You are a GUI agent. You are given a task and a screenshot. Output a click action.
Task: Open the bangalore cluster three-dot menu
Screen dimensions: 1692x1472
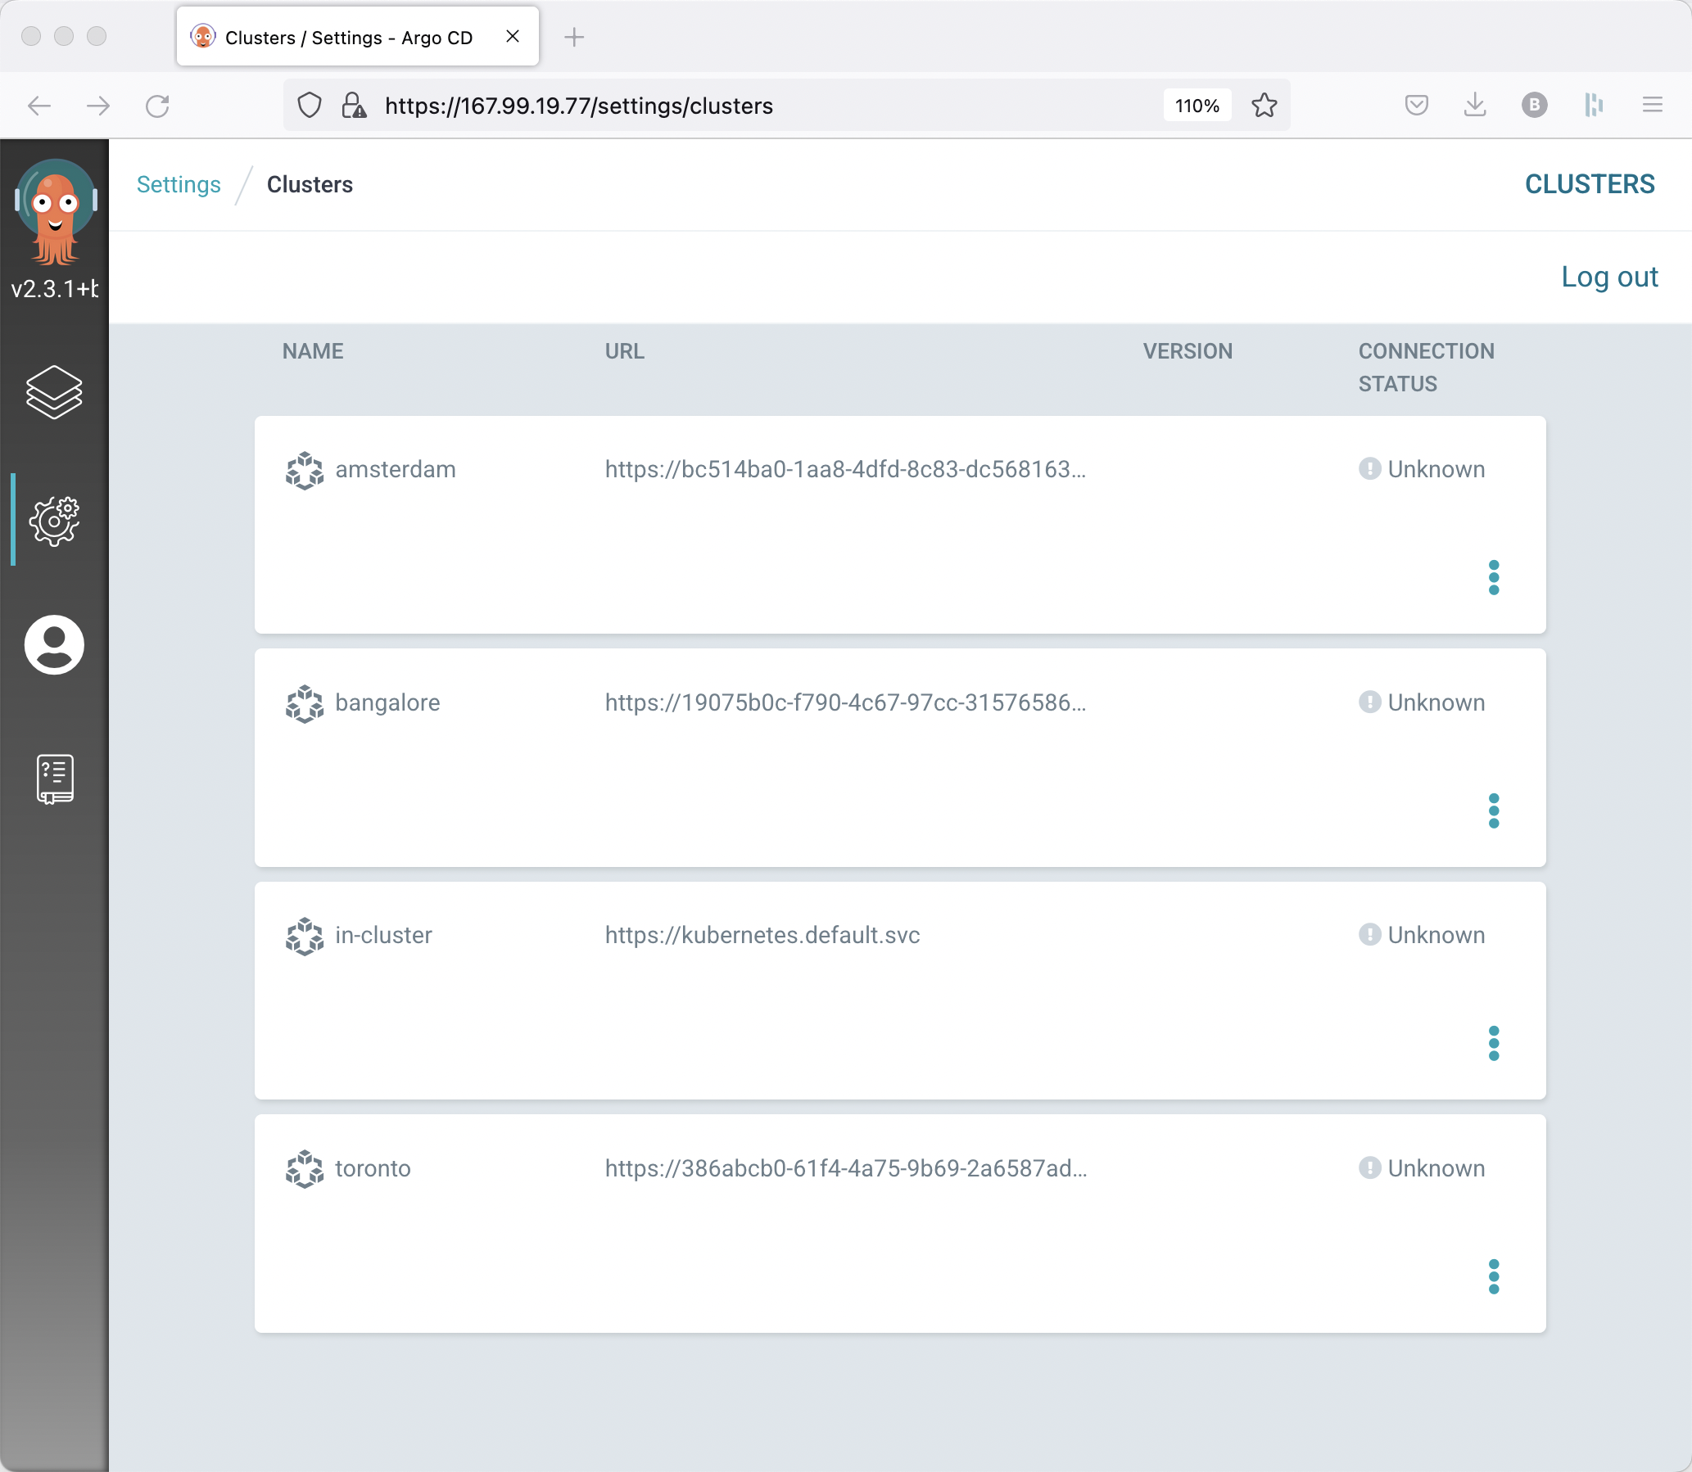click(1493, 811)
